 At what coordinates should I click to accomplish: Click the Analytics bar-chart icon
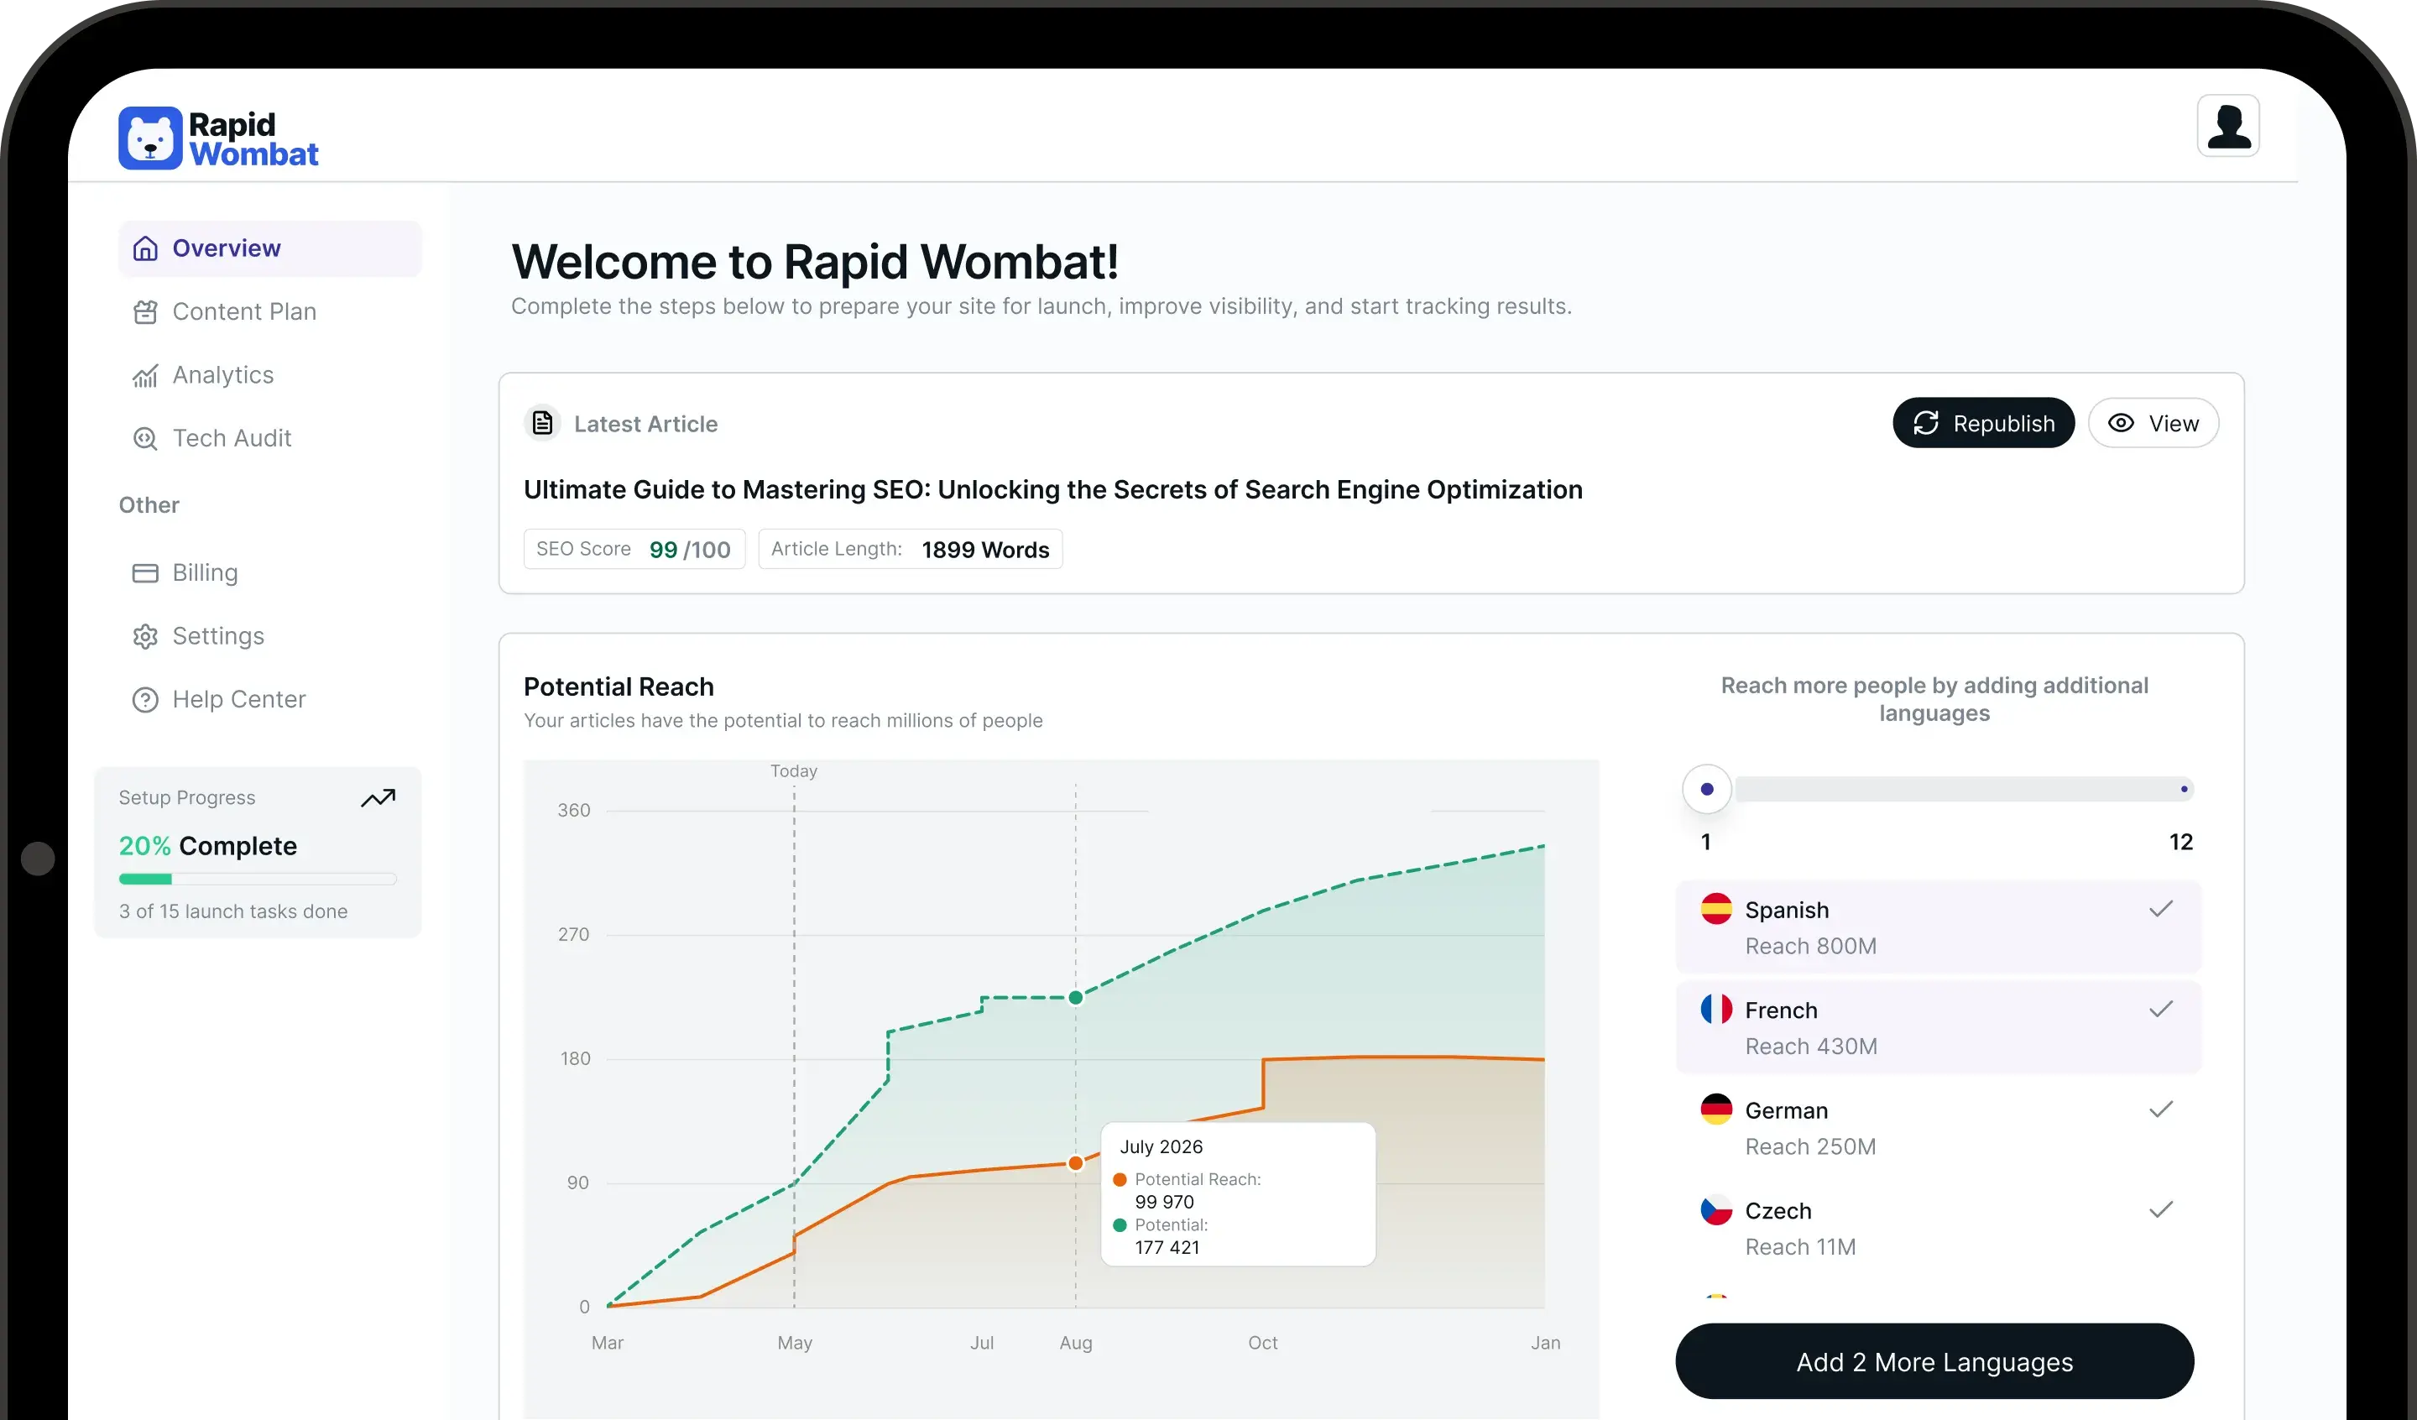pyautogui.click(x=145, y=374)
